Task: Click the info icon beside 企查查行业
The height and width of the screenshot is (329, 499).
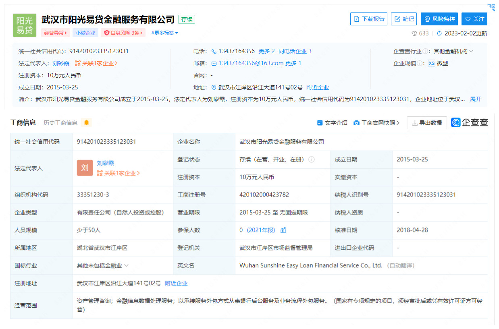Action: [426, 52]
